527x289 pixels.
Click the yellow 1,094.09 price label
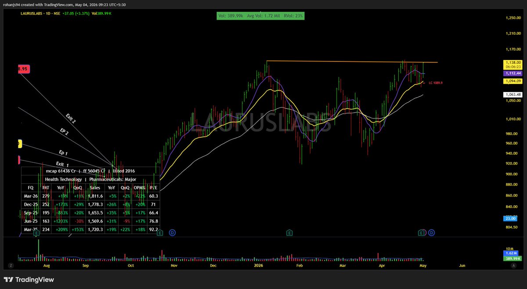[x=513, y=81]
